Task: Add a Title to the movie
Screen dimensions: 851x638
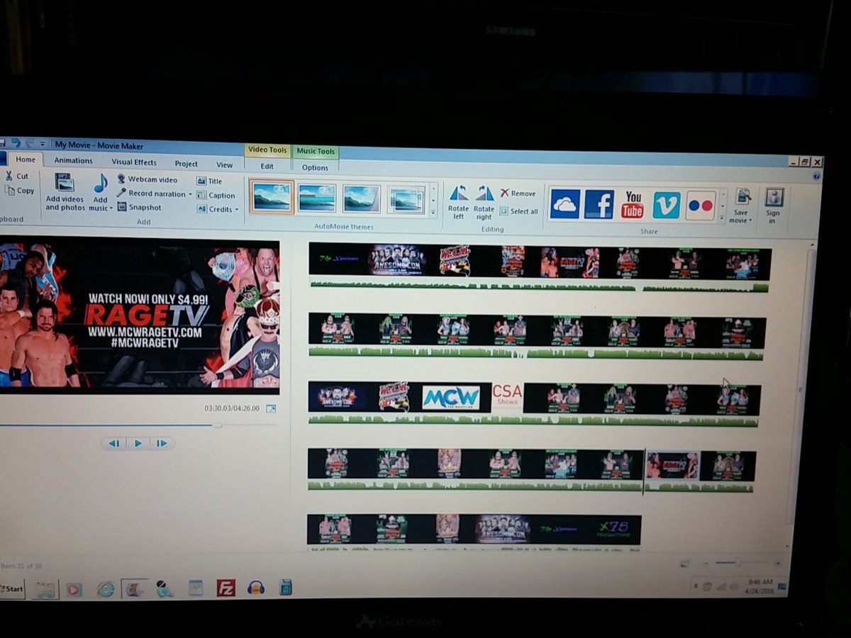Action: point(213,179)
